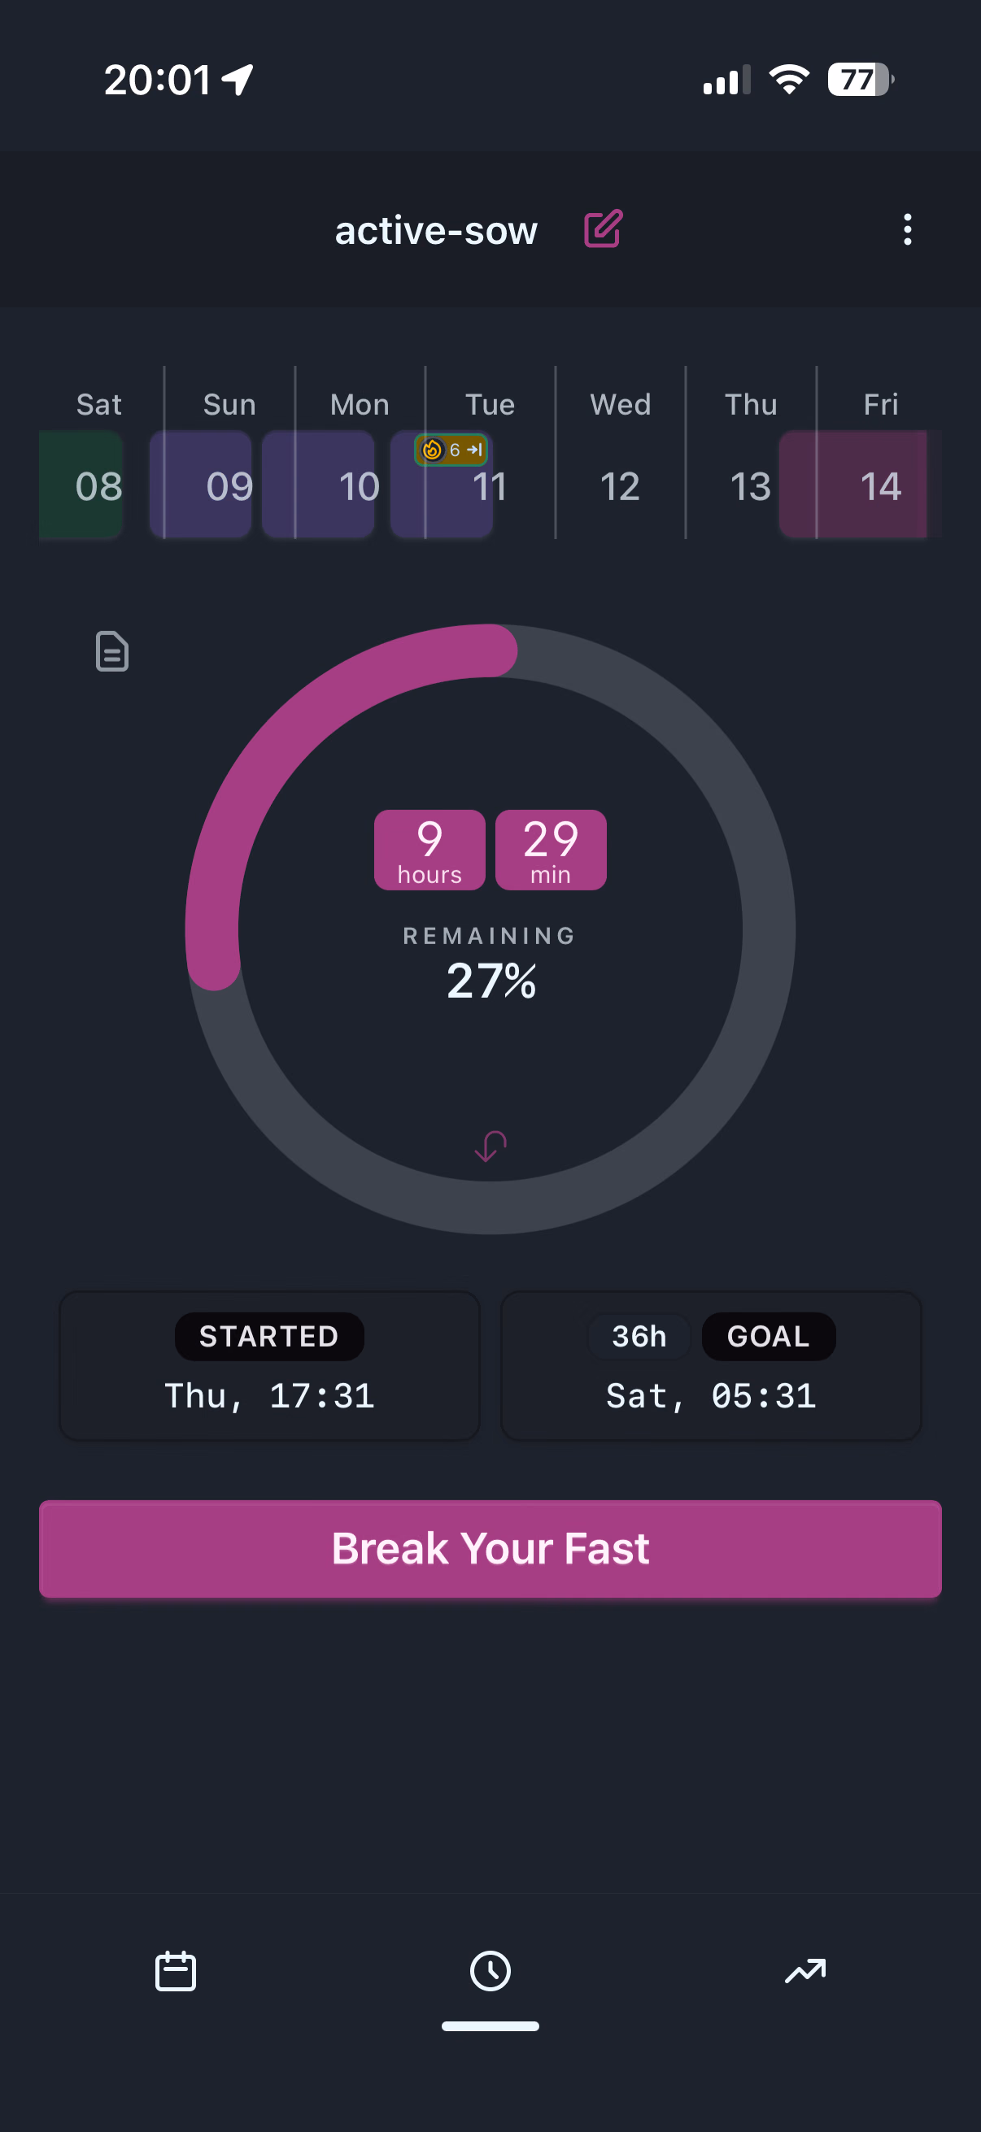Open the trends chart tab icon
Screen dimensions: 981x2132
point(804,1971)
